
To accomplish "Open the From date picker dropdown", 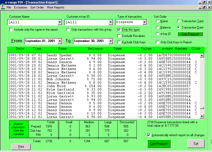I will [x=60, y=41].
